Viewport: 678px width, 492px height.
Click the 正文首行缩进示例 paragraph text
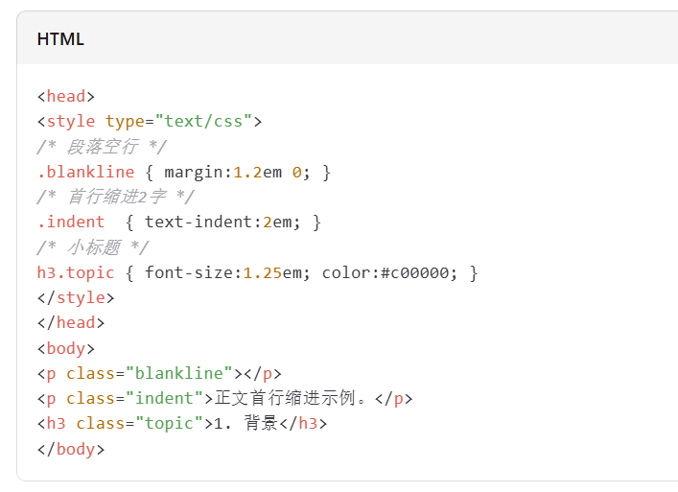298,398
